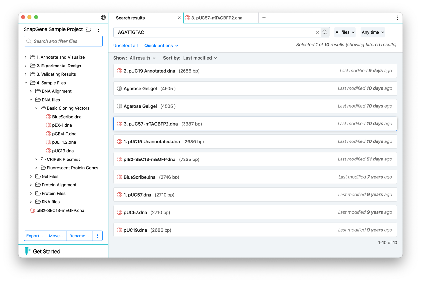
Task: Click the DNA file icon beside pGEM-T.dna
Action: [x=48, y=134]
